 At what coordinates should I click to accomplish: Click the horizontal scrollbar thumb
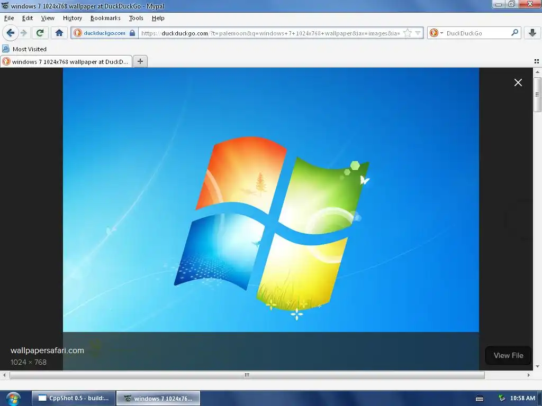[247, 375]
